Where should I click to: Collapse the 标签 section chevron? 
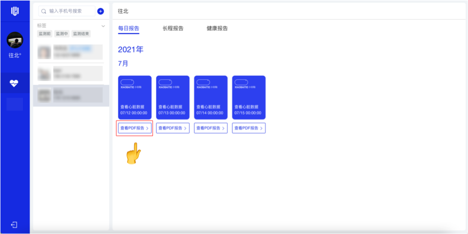103,26
